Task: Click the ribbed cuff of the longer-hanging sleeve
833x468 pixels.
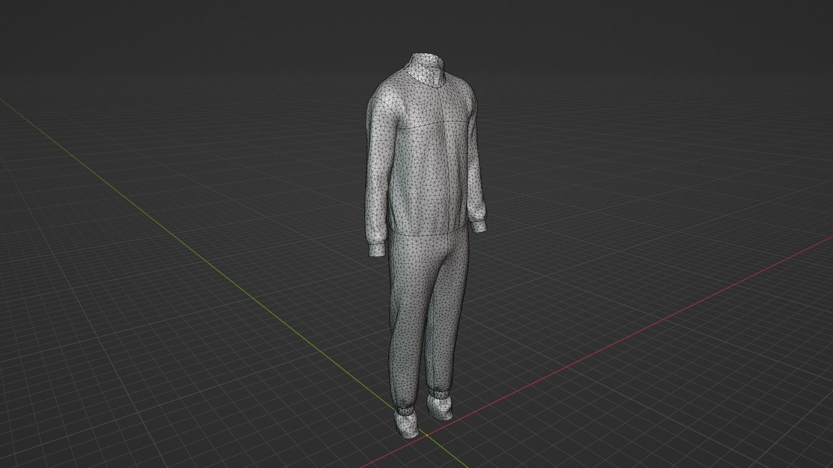Action: tap(376, 250)
